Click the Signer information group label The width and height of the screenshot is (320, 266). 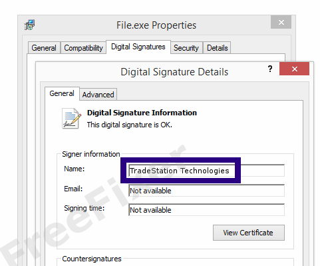[x=91, y=154]
